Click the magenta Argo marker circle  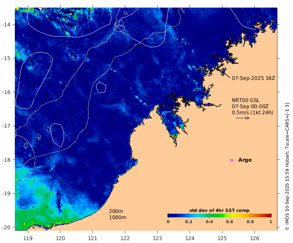(x=232, y=160)
